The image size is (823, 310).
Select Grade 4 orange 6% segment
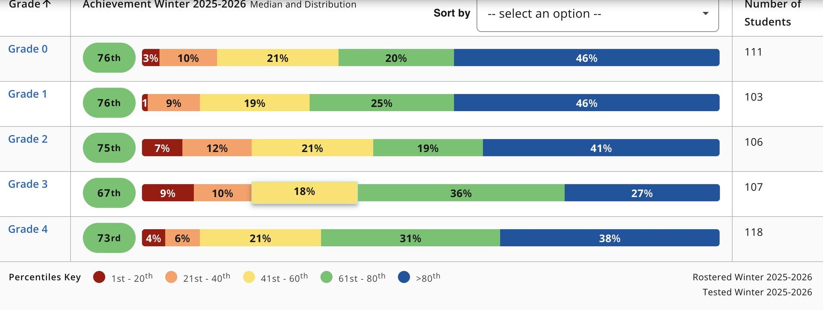pyautogui.click(x=182, y=238)
